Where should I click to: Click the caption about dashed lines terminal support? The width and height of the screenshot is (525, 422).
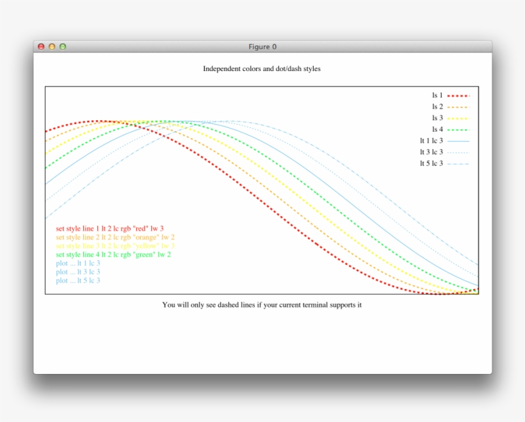(x=261, y=305)
